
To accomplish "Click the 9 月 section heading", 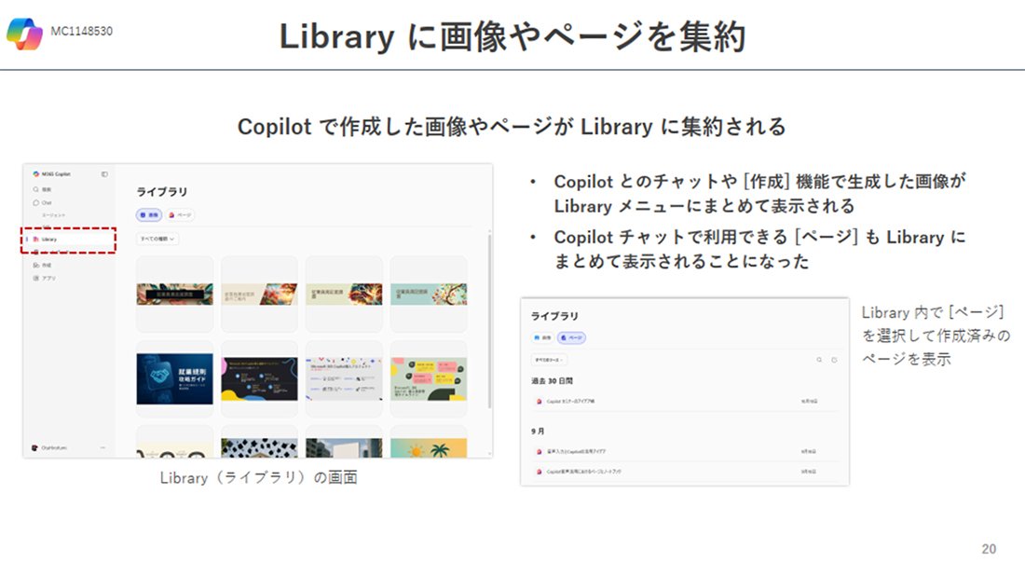I will click(x=538, y=432).
